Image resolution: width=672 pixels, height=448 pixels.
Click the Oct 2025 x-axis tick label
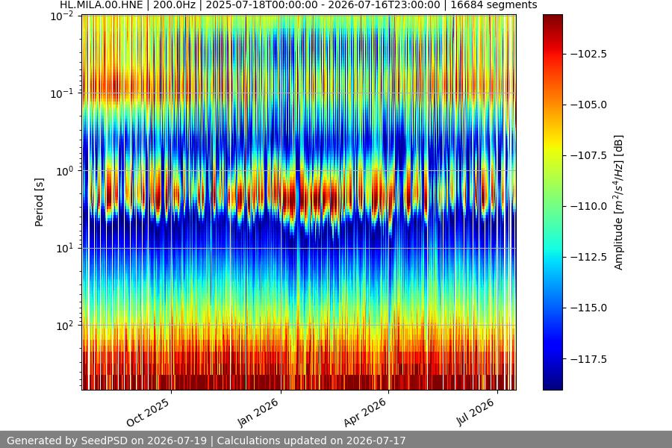[148, 412]
